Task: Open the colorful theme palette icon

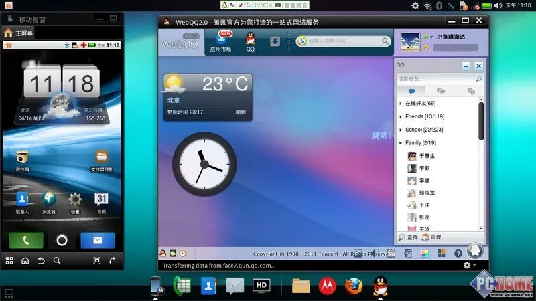Action: pos(425,254)
